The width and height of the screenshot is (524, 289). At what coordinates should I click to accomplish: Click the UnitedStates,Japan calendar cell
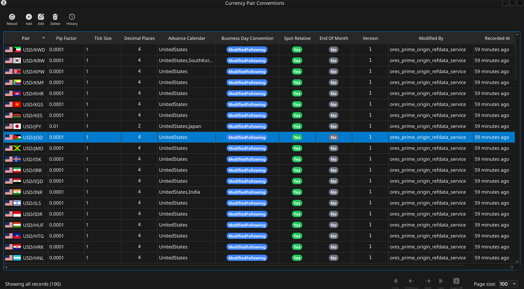pyautogui.click(x=187, y=126)
